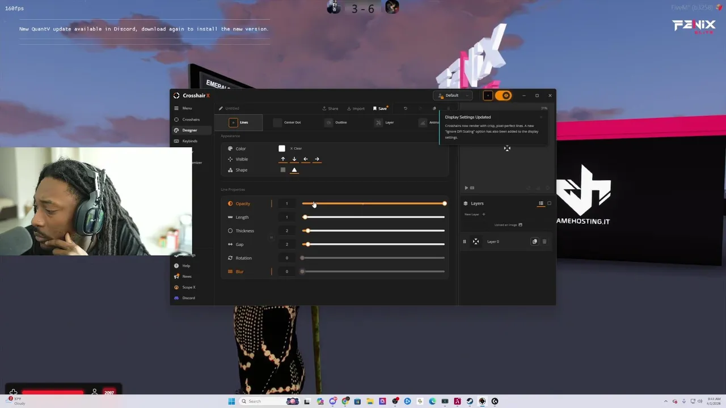Dismiss the Display Settings Updated notification
The width and height of the screenshot is (726, 408).
[541, 117]
